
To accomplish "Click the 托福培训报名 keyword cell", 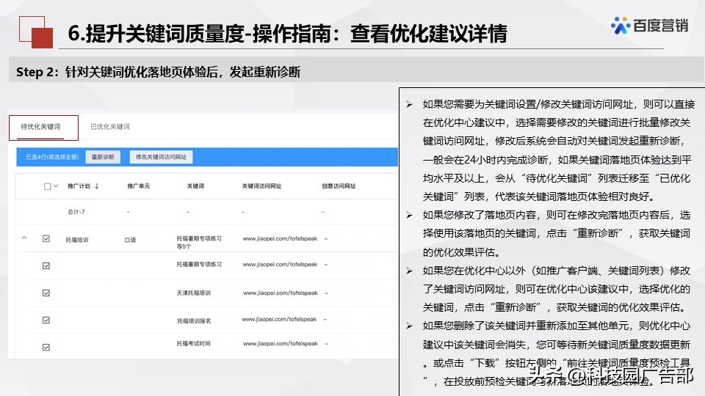I will tap(194, 321).
